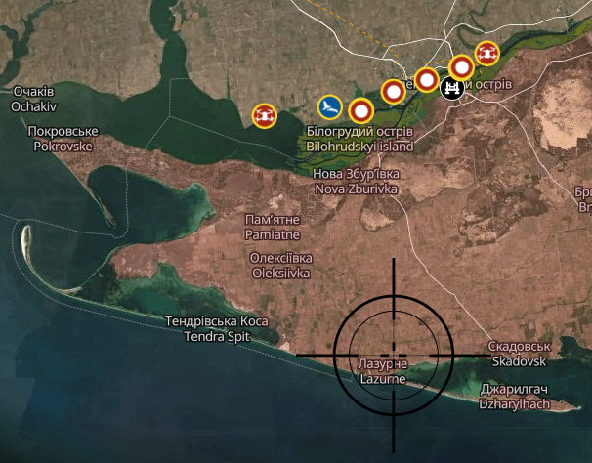Select the red circle between the bridge and north-east drone
The width and height of the screenshot is (592, 463).
(x=461, y=67)
